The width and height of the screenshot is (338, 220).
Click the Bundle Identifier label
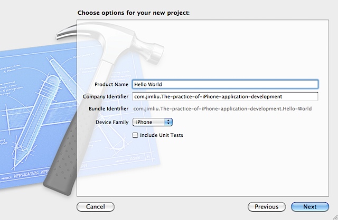coord(109,109)
